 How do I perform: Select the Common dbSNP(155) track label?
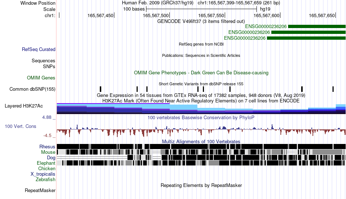pos(32,89)
